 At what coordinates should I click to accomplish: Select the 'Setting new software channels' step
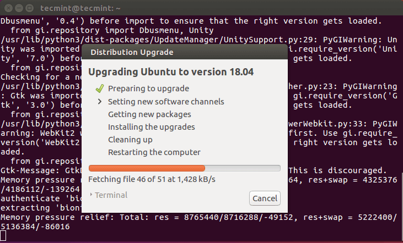166,102
